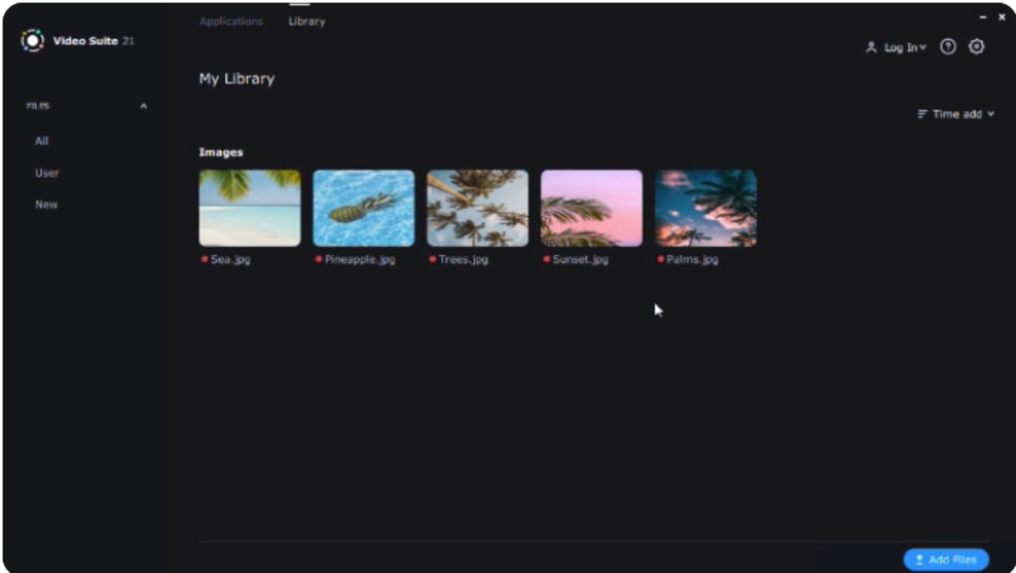The image size is (1016, 573).
Task: Open the help question mark icon
Action: pyautogui.click(x=948, y=47)
